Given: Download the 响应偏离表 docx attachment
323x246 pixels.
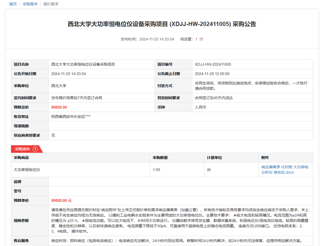Looking at the screenshot, I should (x=285, y=170).
